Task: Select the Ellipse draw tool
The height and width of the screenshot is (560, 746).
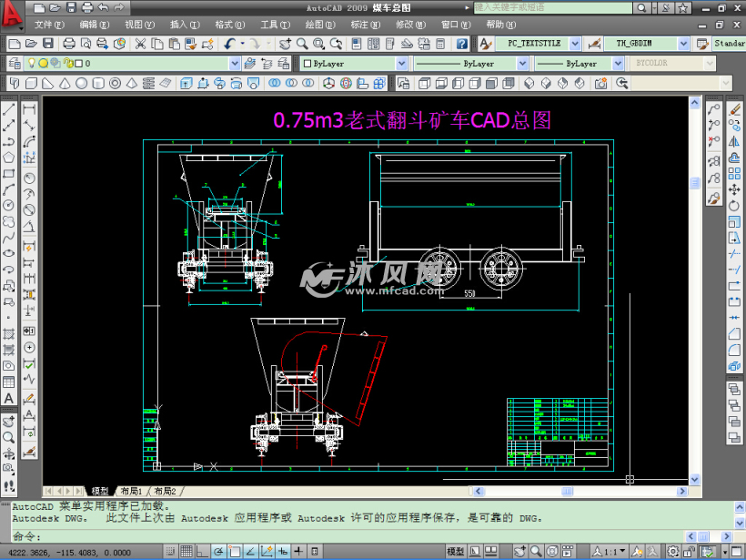Action: click(x=8, y=253)
